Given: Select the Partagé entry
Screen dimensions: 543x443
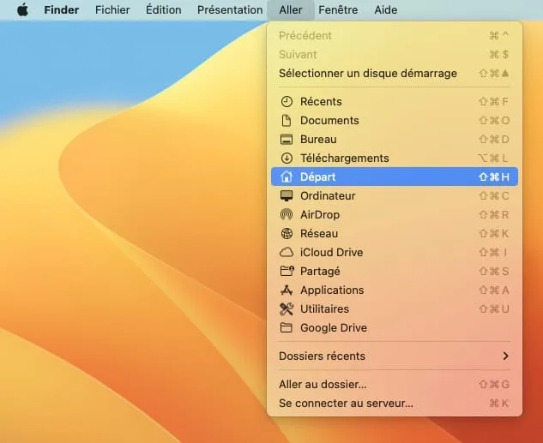Looking at the screenshot, I should point(395,271).
